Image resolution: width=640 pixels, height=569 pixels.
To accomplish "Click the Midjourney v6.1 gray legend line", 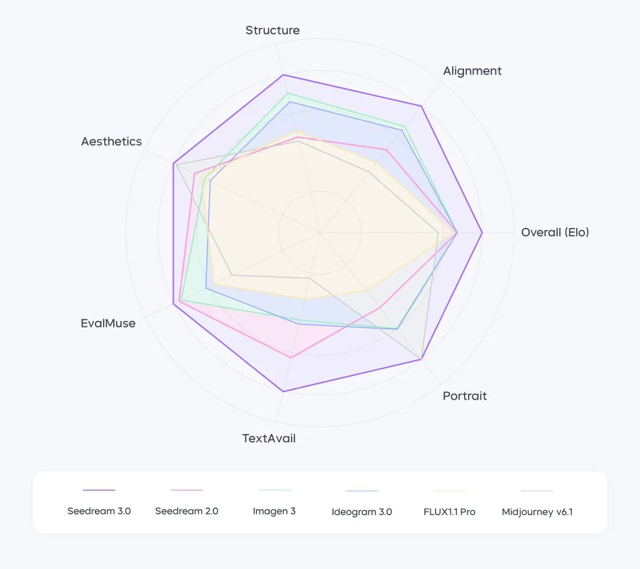I will [537, 491].
